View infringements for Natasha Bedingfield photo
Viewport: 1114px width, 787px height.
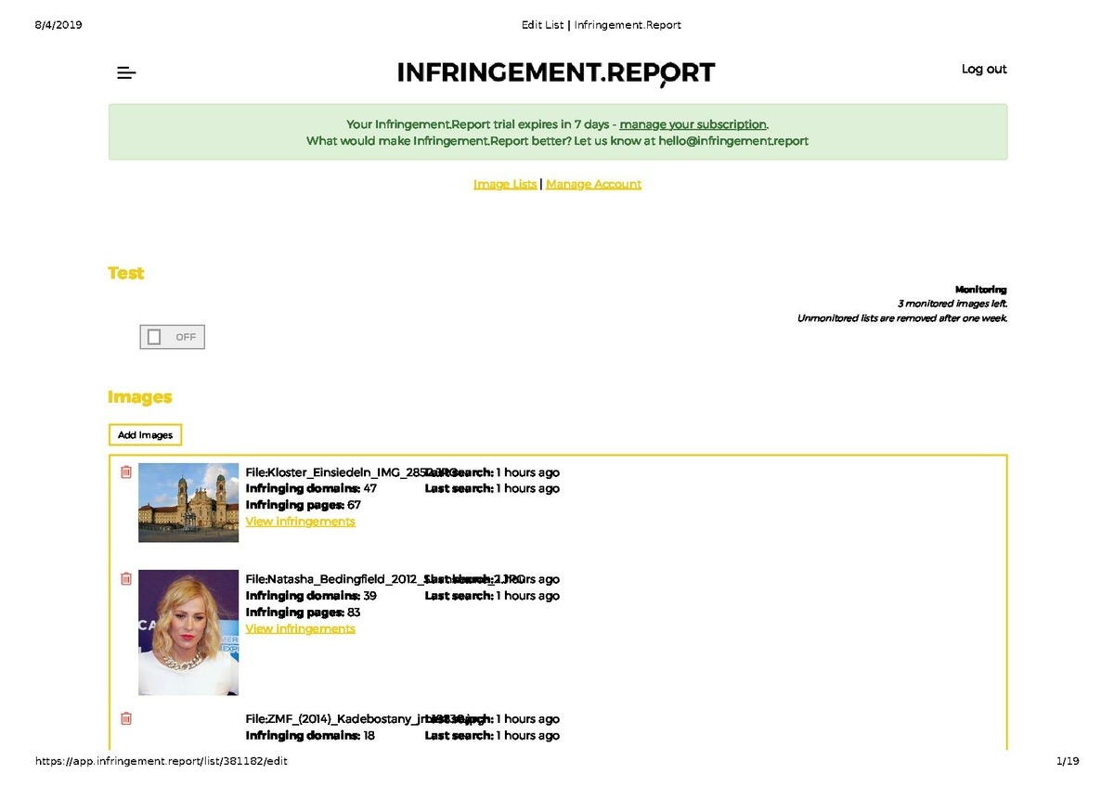pos(300,627)
